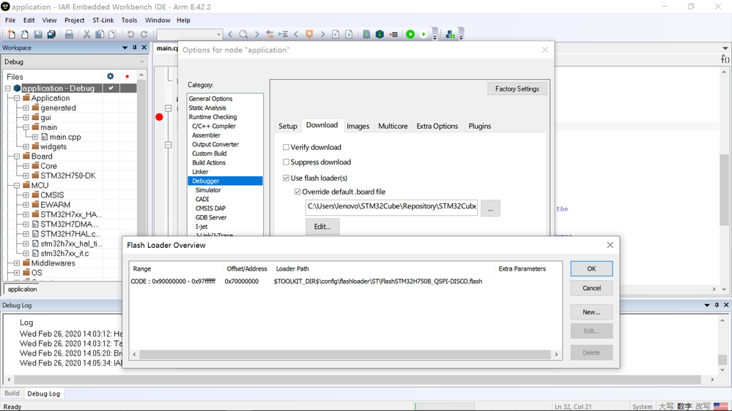Open the Tools menu
The image size is (732, 411).
pyautogui.click(x=129, y=20)
